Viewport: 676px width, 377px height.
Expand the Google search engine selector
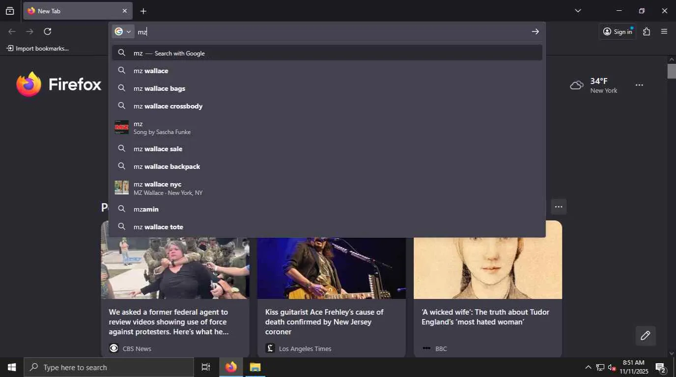pyautogui.click(x=123, y=31)
